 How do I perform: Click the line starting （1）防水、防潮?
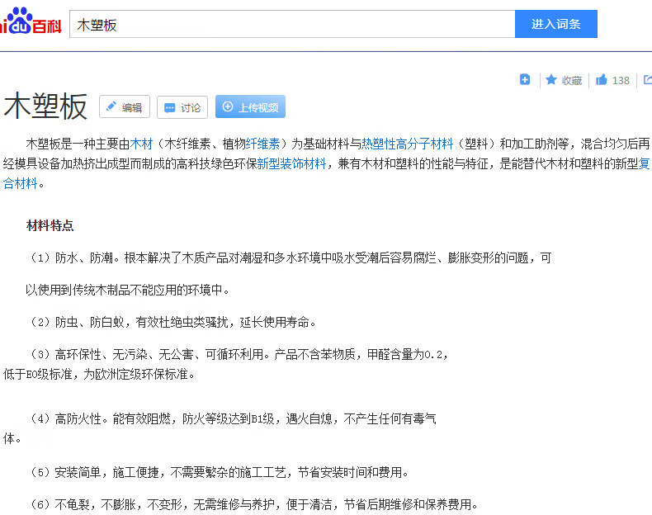click(x=289, y=258)
